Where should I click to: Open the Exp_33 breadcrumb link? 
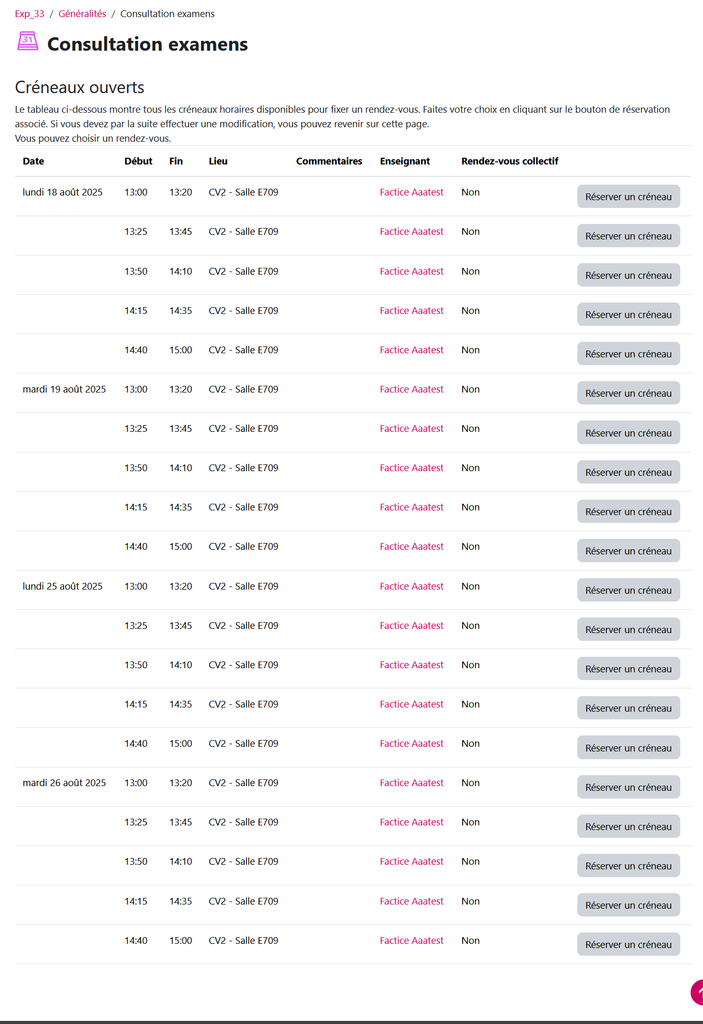click(29, 14)
